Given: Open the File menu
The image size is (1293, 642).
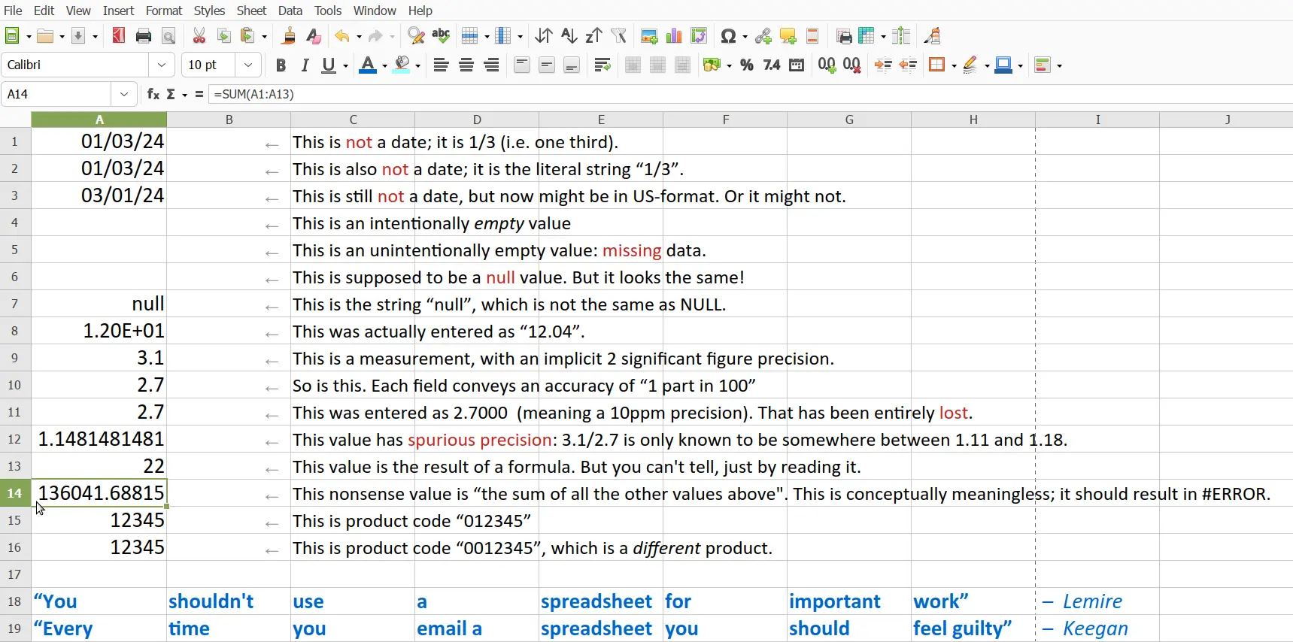Looking at the screenshot, I should click(x=13, y=11).
